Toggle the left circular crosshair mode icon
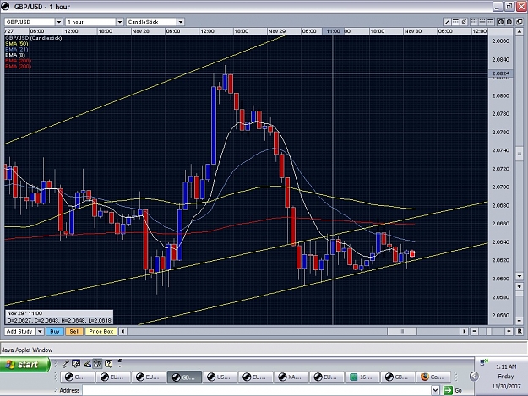This screenshot has height=396, width=528. click(501, 22)
